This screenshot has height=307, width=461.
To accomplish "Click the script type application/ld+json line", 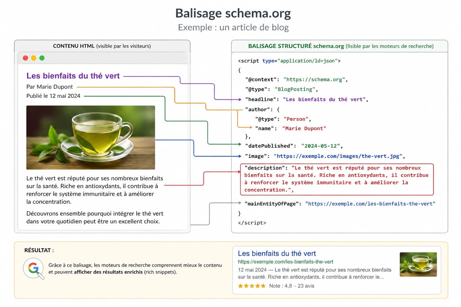I will tap(289, 61).
